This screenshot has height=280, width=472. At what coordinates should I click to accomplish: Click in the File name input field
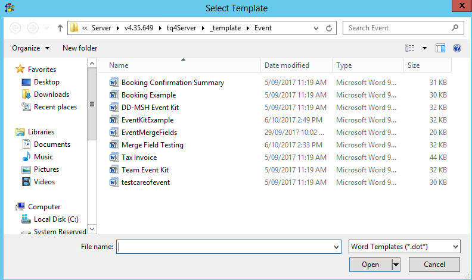pyautogui.click(x=225, y=247)
